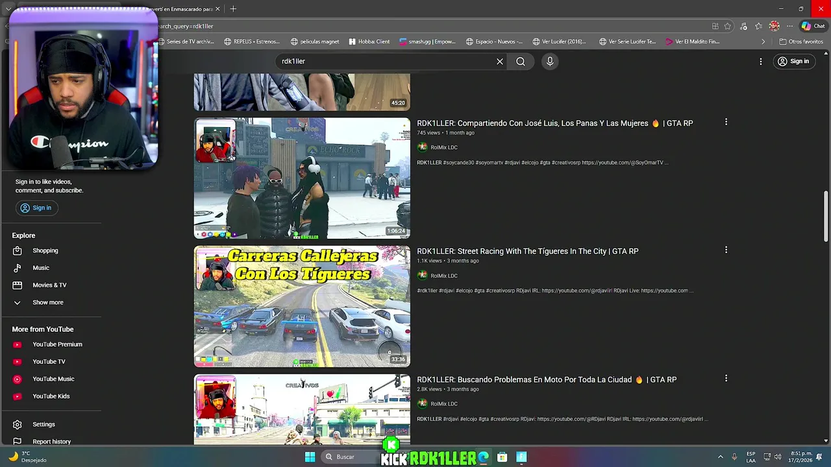This screenshot has width=831, height=467.
Task: Open options for Compartiendo Con José Luis video
Action: tap(726, 122)
